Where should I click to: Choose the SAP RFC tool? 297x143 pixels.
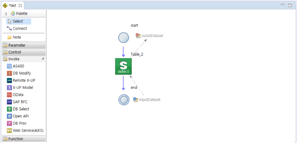coord(17,102)
